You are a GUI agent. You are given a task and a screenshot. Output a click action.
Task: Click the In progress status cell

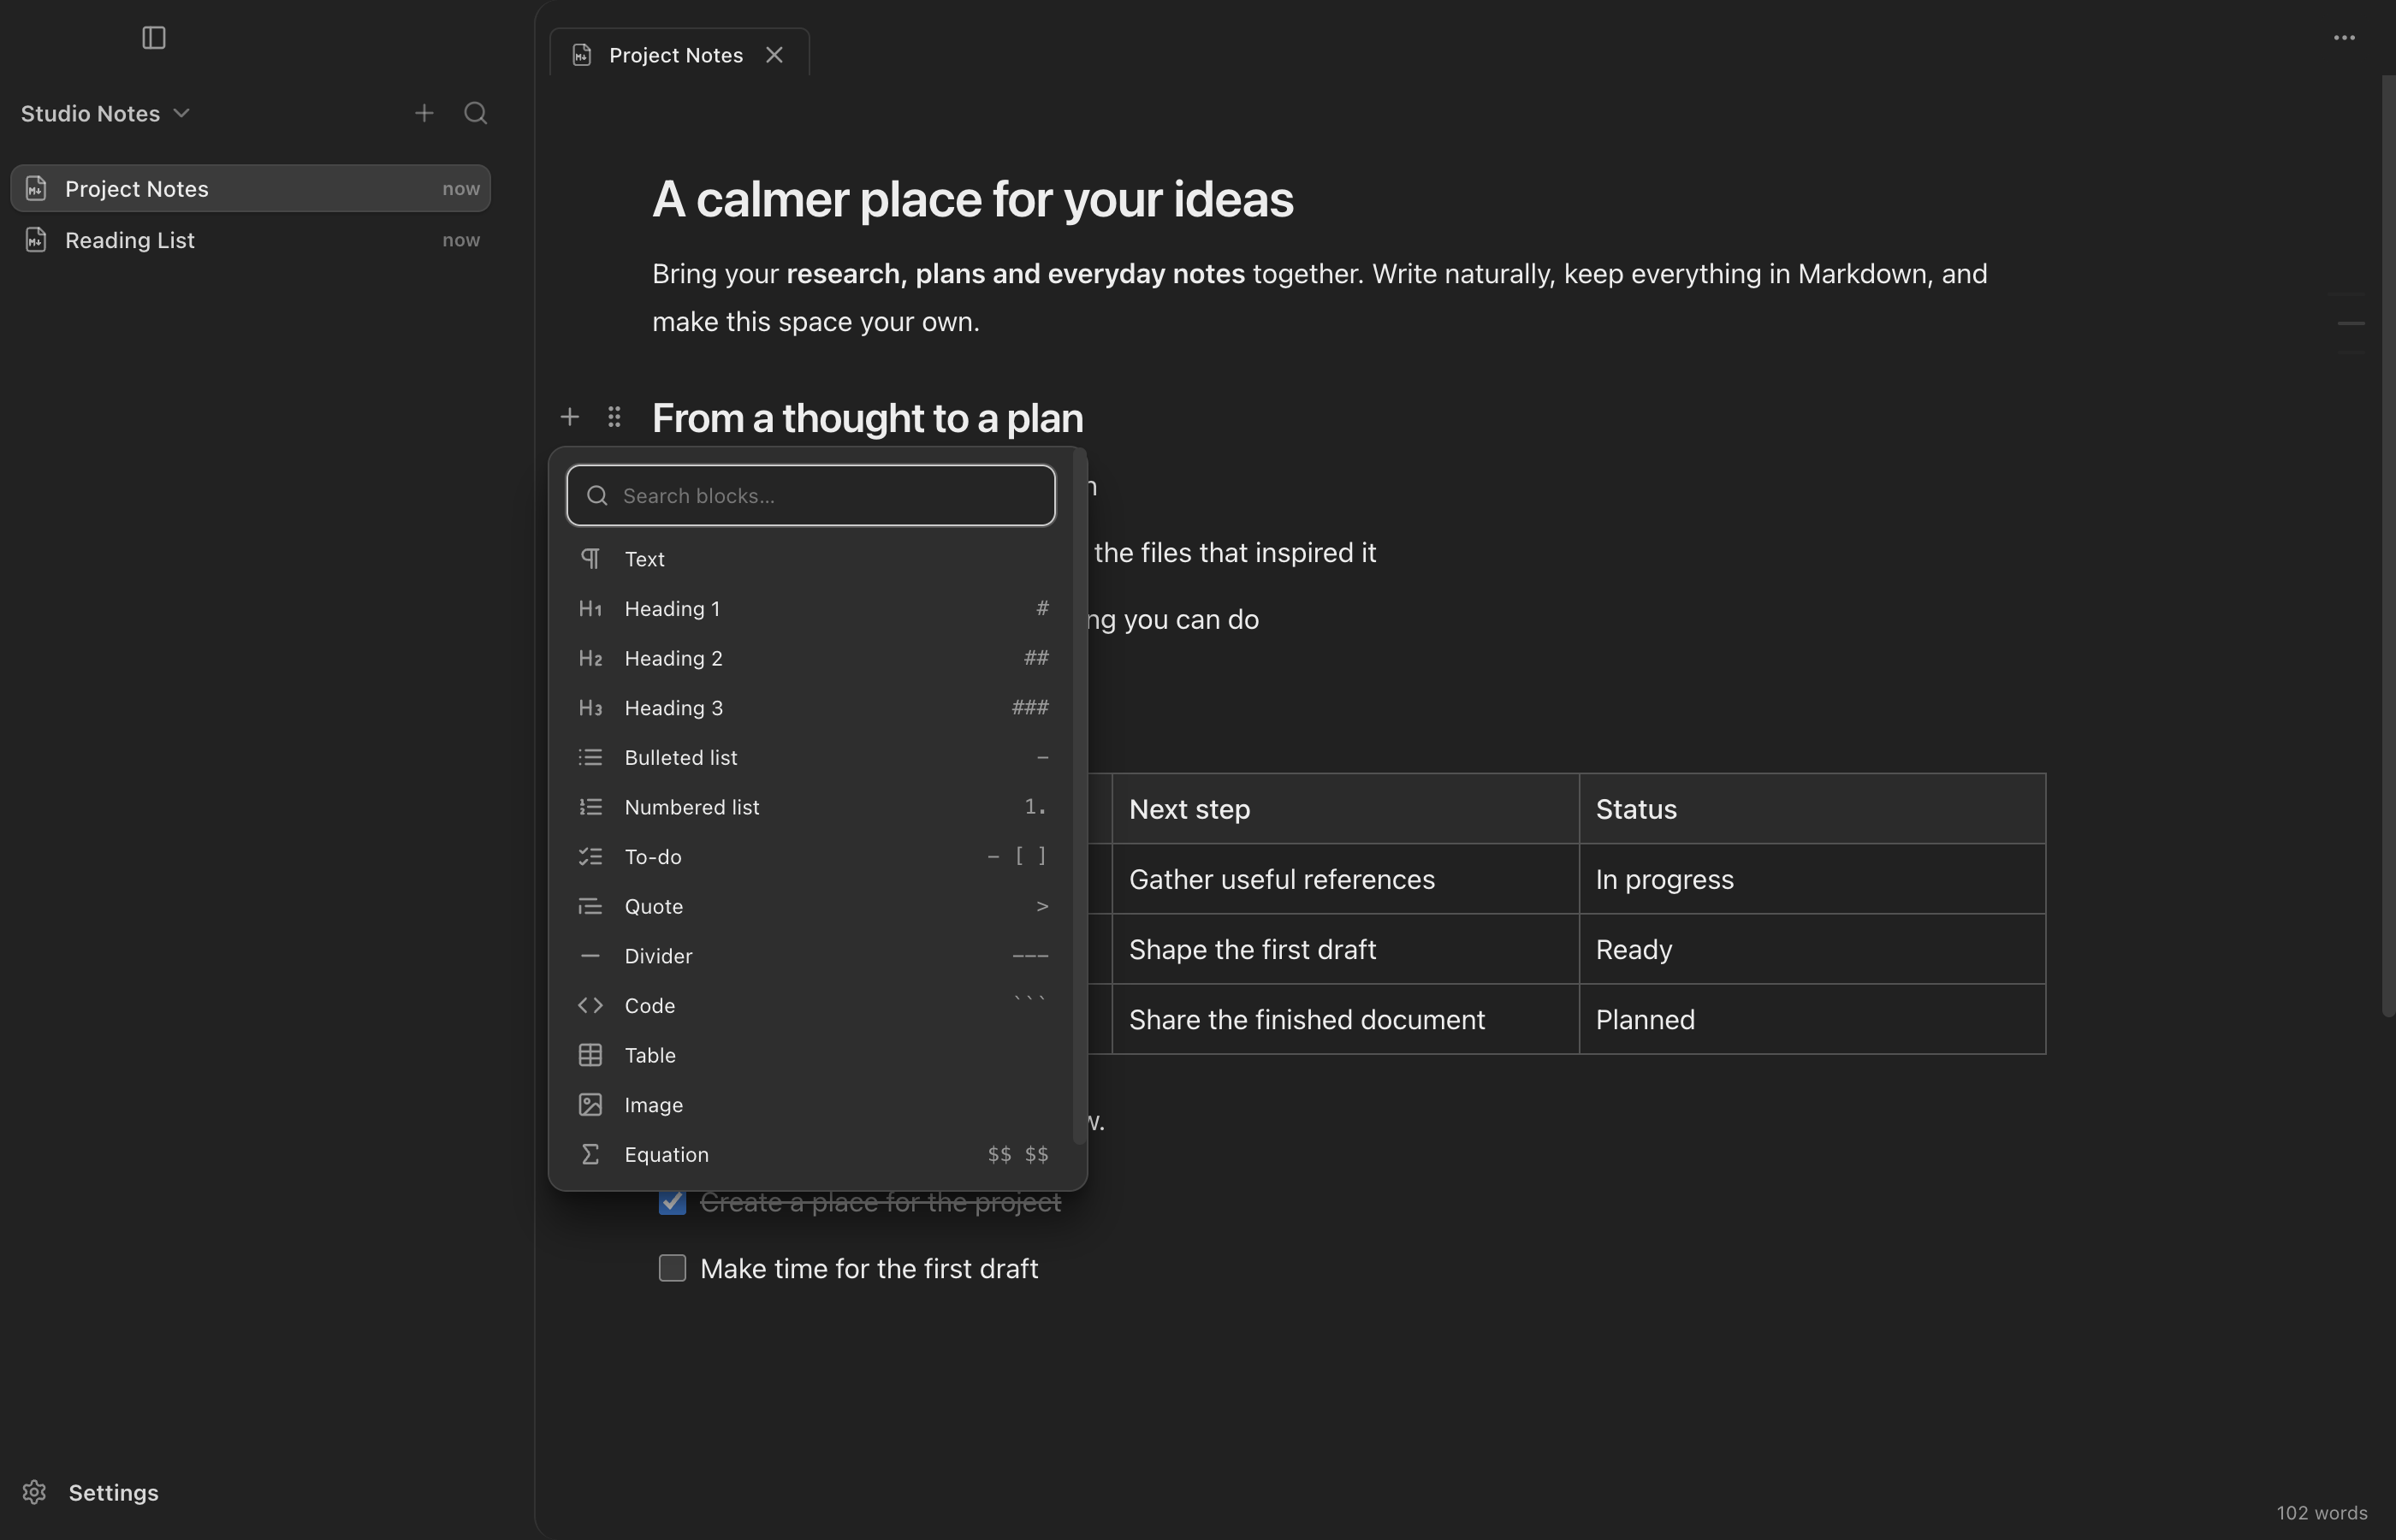click(x=1812, y=879)
